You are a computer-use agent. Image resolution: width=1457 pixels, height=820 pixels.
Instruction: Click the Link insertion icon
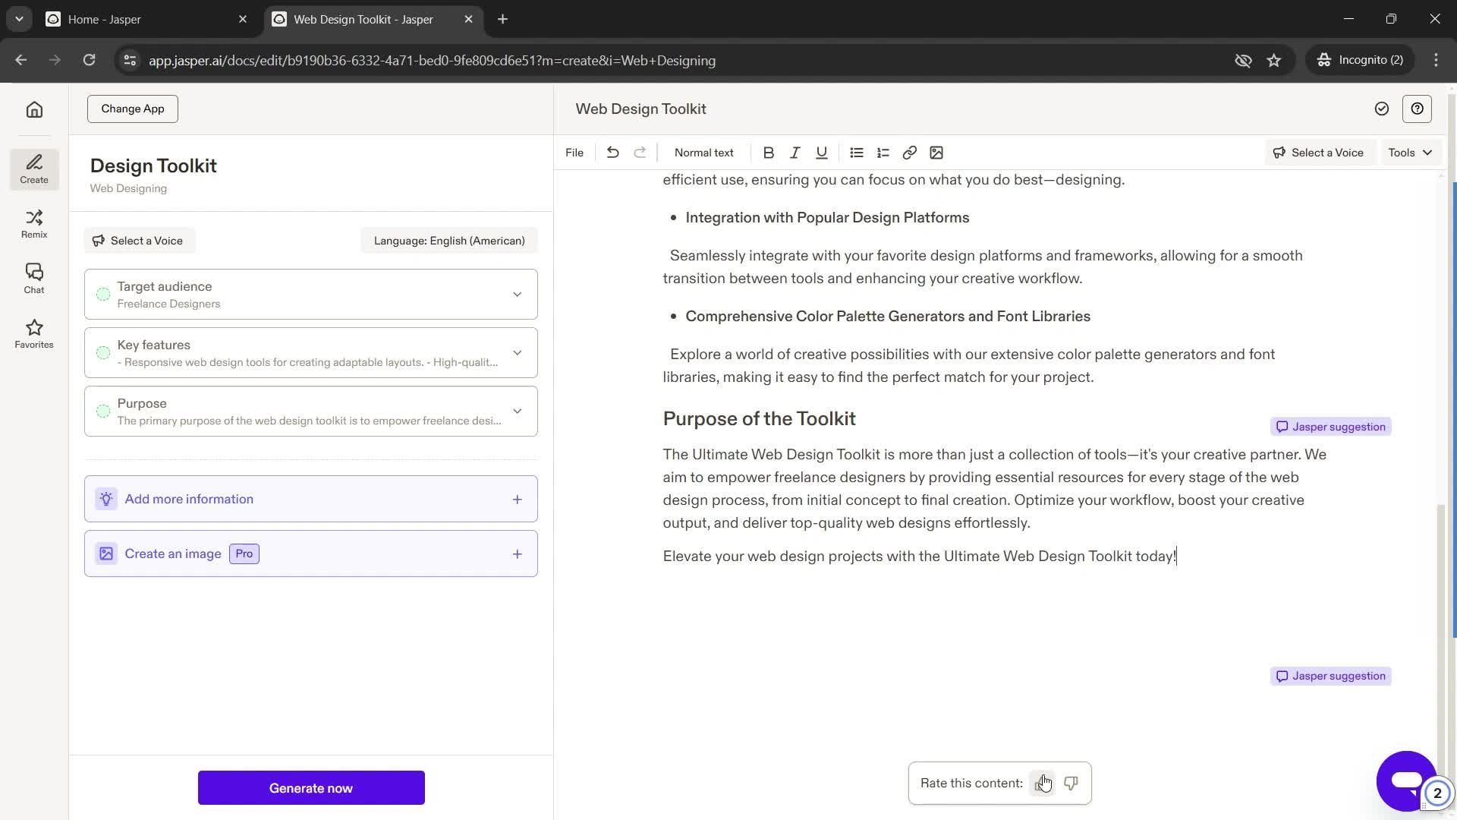click(x=910, y=152)
